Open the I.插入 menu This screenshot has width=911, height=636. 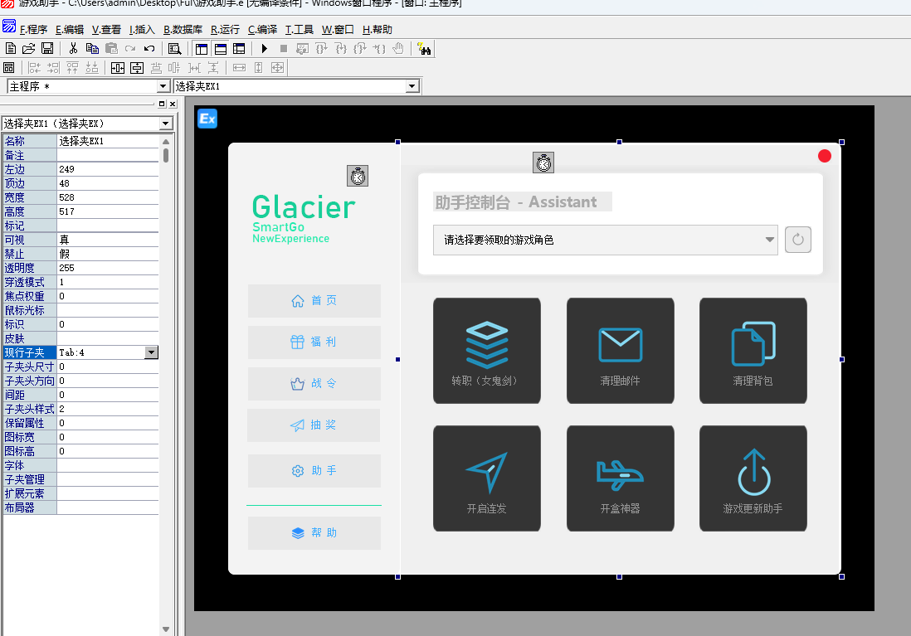[143, 30]
